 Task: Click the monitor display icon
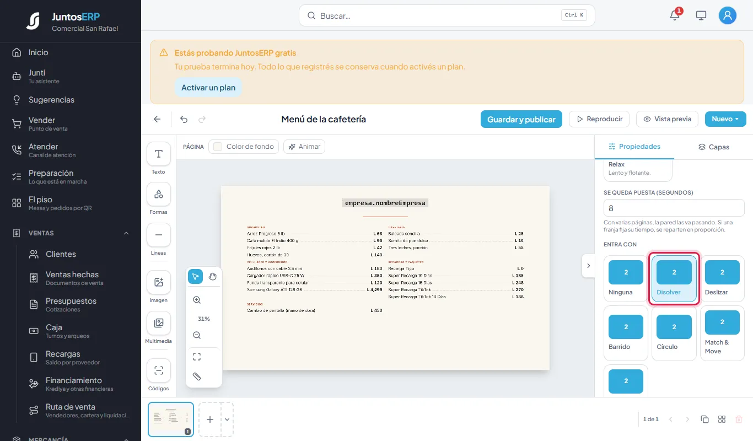[x=701, y=15]
